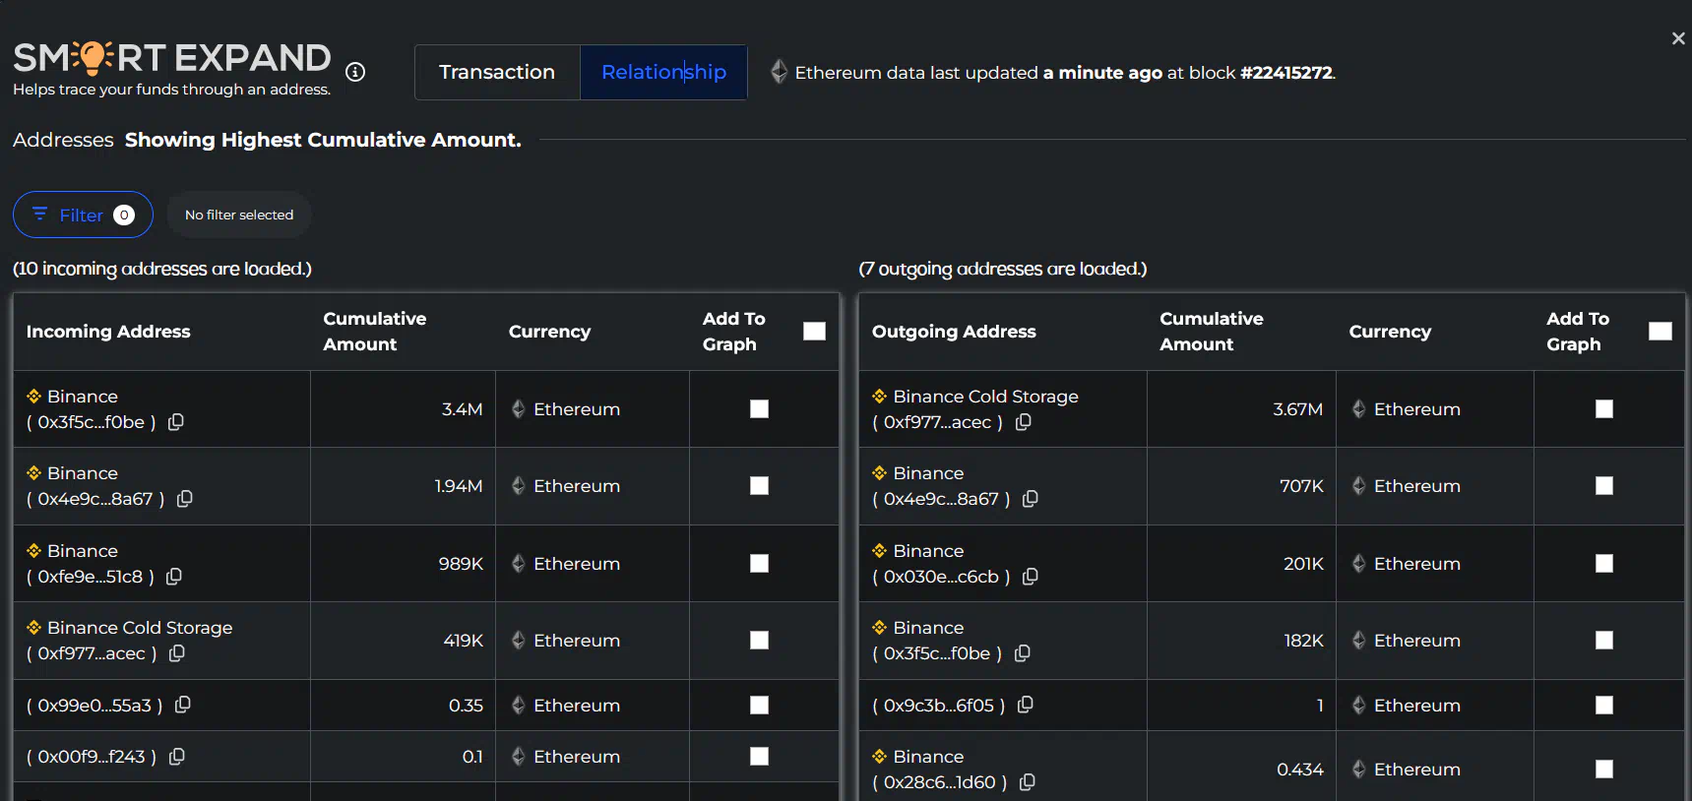This screenshot has height=801, width=1692.
Task: Click Binance logo on incoming 0xfe9e...51c8 row
Action: 33,550
